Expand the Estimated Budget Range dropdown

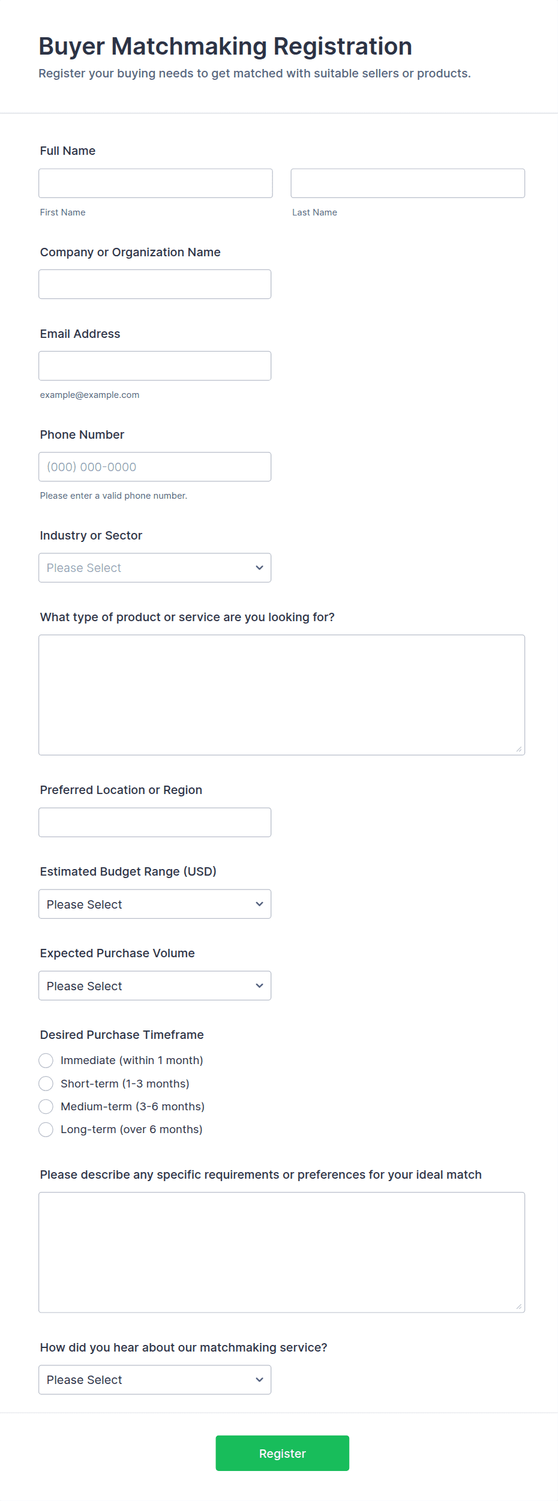click(x=155, y=903)
